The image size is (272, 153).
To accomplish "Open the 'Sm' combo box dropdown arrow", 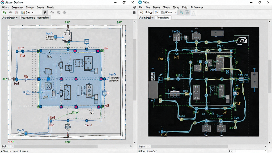I will click(x=41, y=12).
